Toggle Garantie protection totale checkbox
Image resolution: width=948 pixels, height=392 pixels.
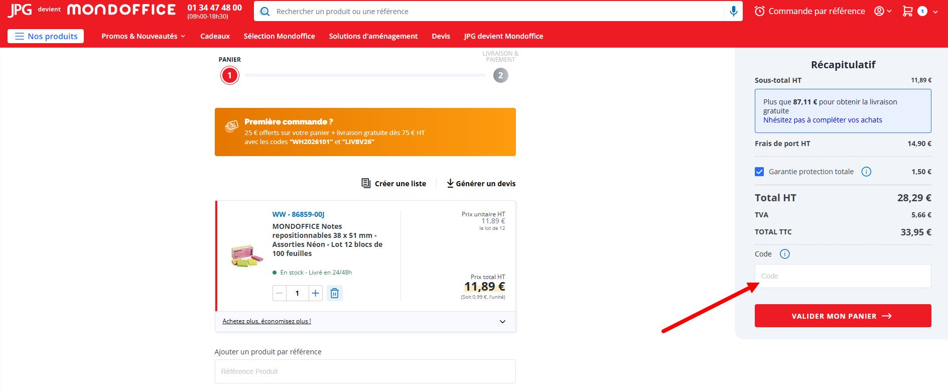pos(759,172)
